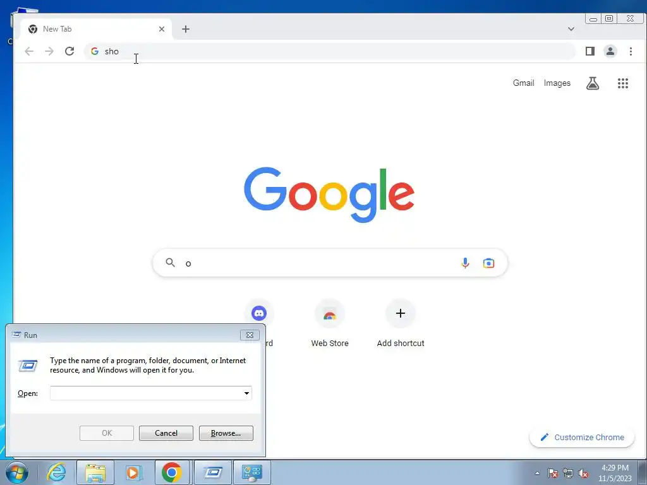Image resolution: width=647 pixels, height=485 pixels.
Task: Add a new shortcut tile
Action: (x=400, y=324)
